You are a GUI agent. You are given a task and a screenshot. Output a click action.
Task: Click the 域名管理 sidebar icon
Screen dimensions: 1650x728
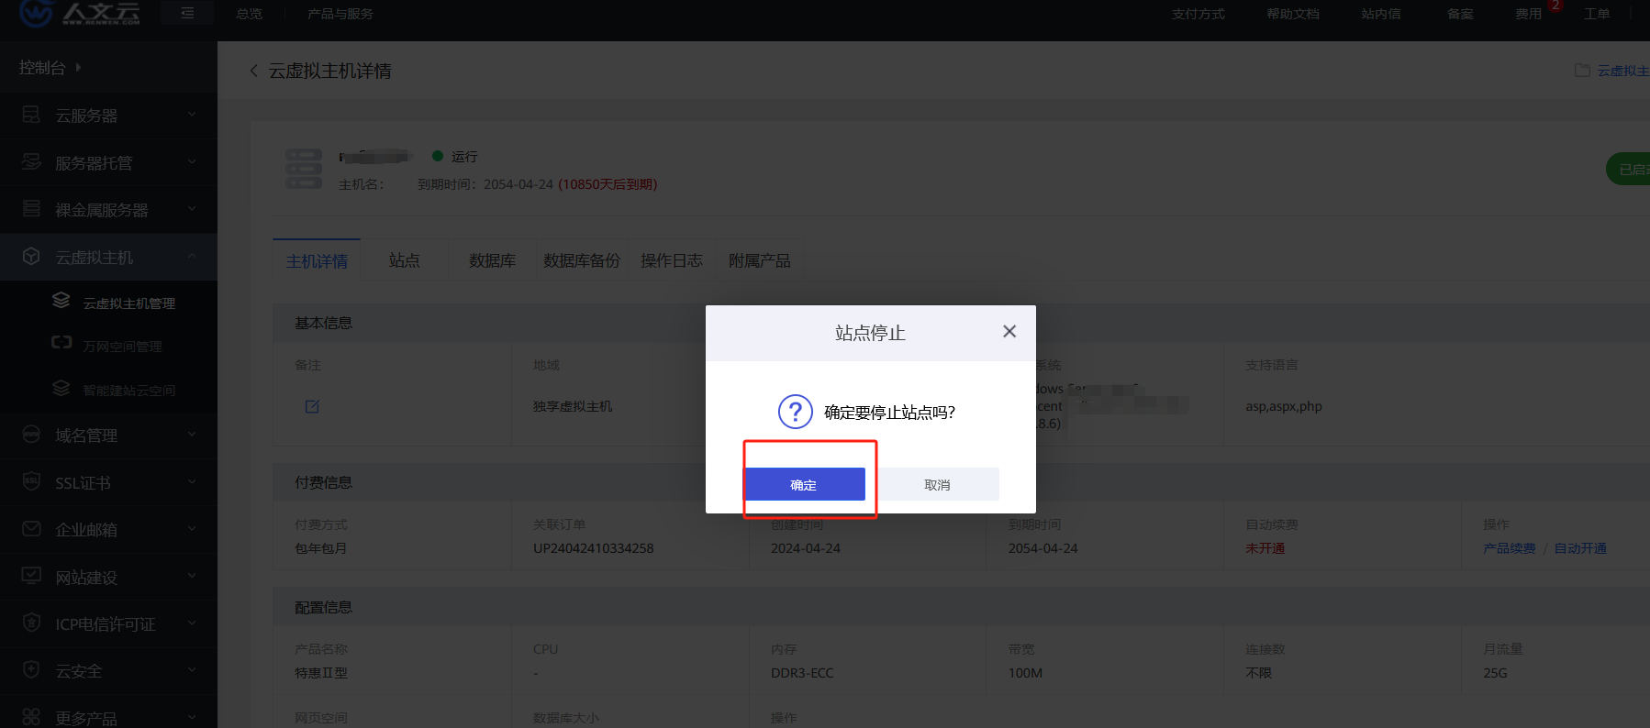pyautogui.click(x=31, y=434)
